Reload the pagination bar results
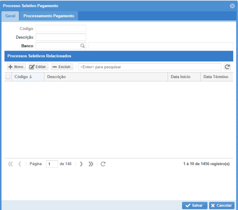 103,164
